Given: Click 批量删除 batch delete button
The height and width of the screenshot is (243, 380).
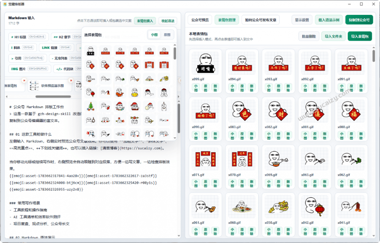Looking at the screenshot, I should pyautogui.click(x=309, y=36).
